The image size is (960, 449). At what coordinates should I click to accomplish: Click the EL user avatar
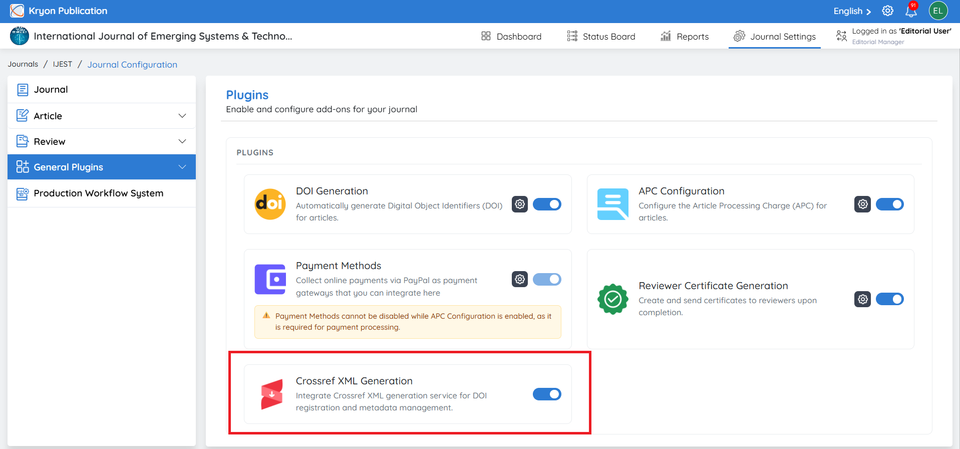pyautogui.click(x=938, y=11)
